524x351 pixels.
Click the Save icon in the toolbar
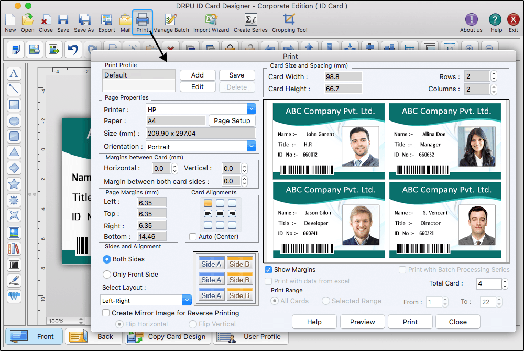pyautogui.click(x=63, y=23)
